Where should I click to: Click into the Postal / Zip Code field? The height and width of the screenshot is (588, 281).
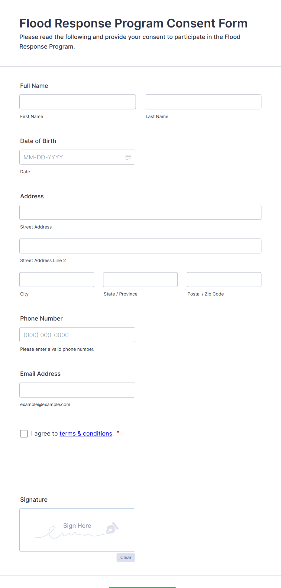click(224, 280)
